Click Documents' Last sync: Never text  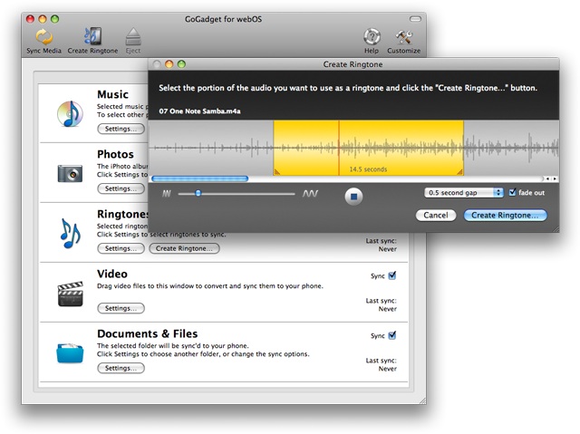click(x=382, y=364)
